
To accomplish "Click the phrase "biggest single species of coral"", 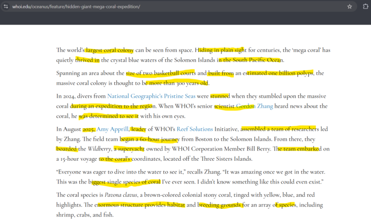I will click(125, 182).
